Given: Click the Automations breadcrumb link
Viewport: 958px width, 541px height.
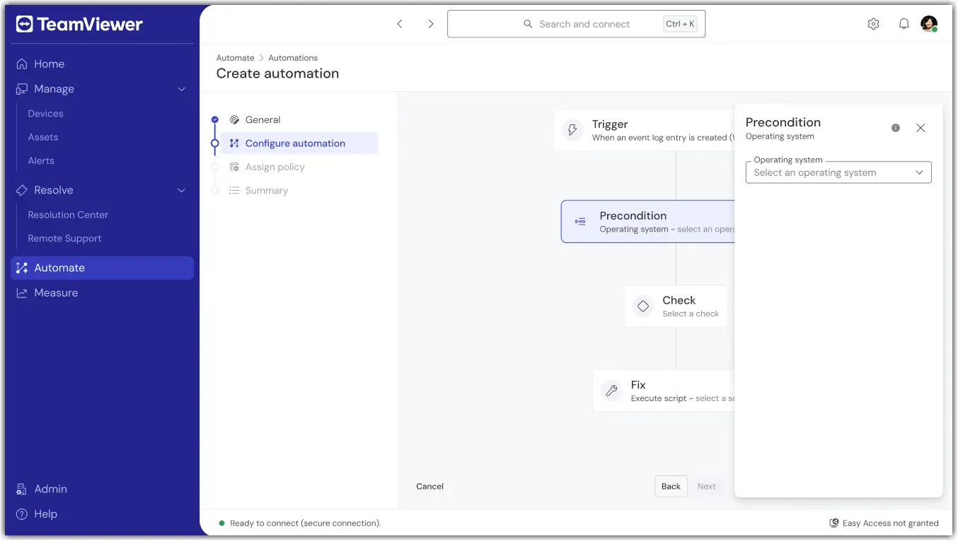Looking at the screenshot, I should 293,58.
